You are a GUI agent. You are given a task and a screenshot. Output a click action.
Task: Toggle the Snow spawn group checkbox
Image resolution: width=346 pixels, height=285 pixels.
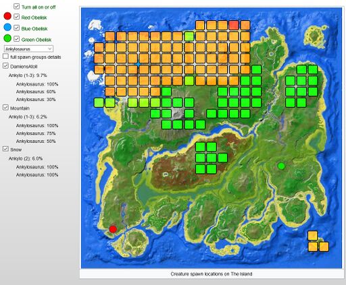pyautogui.click(x=5, y=149)
